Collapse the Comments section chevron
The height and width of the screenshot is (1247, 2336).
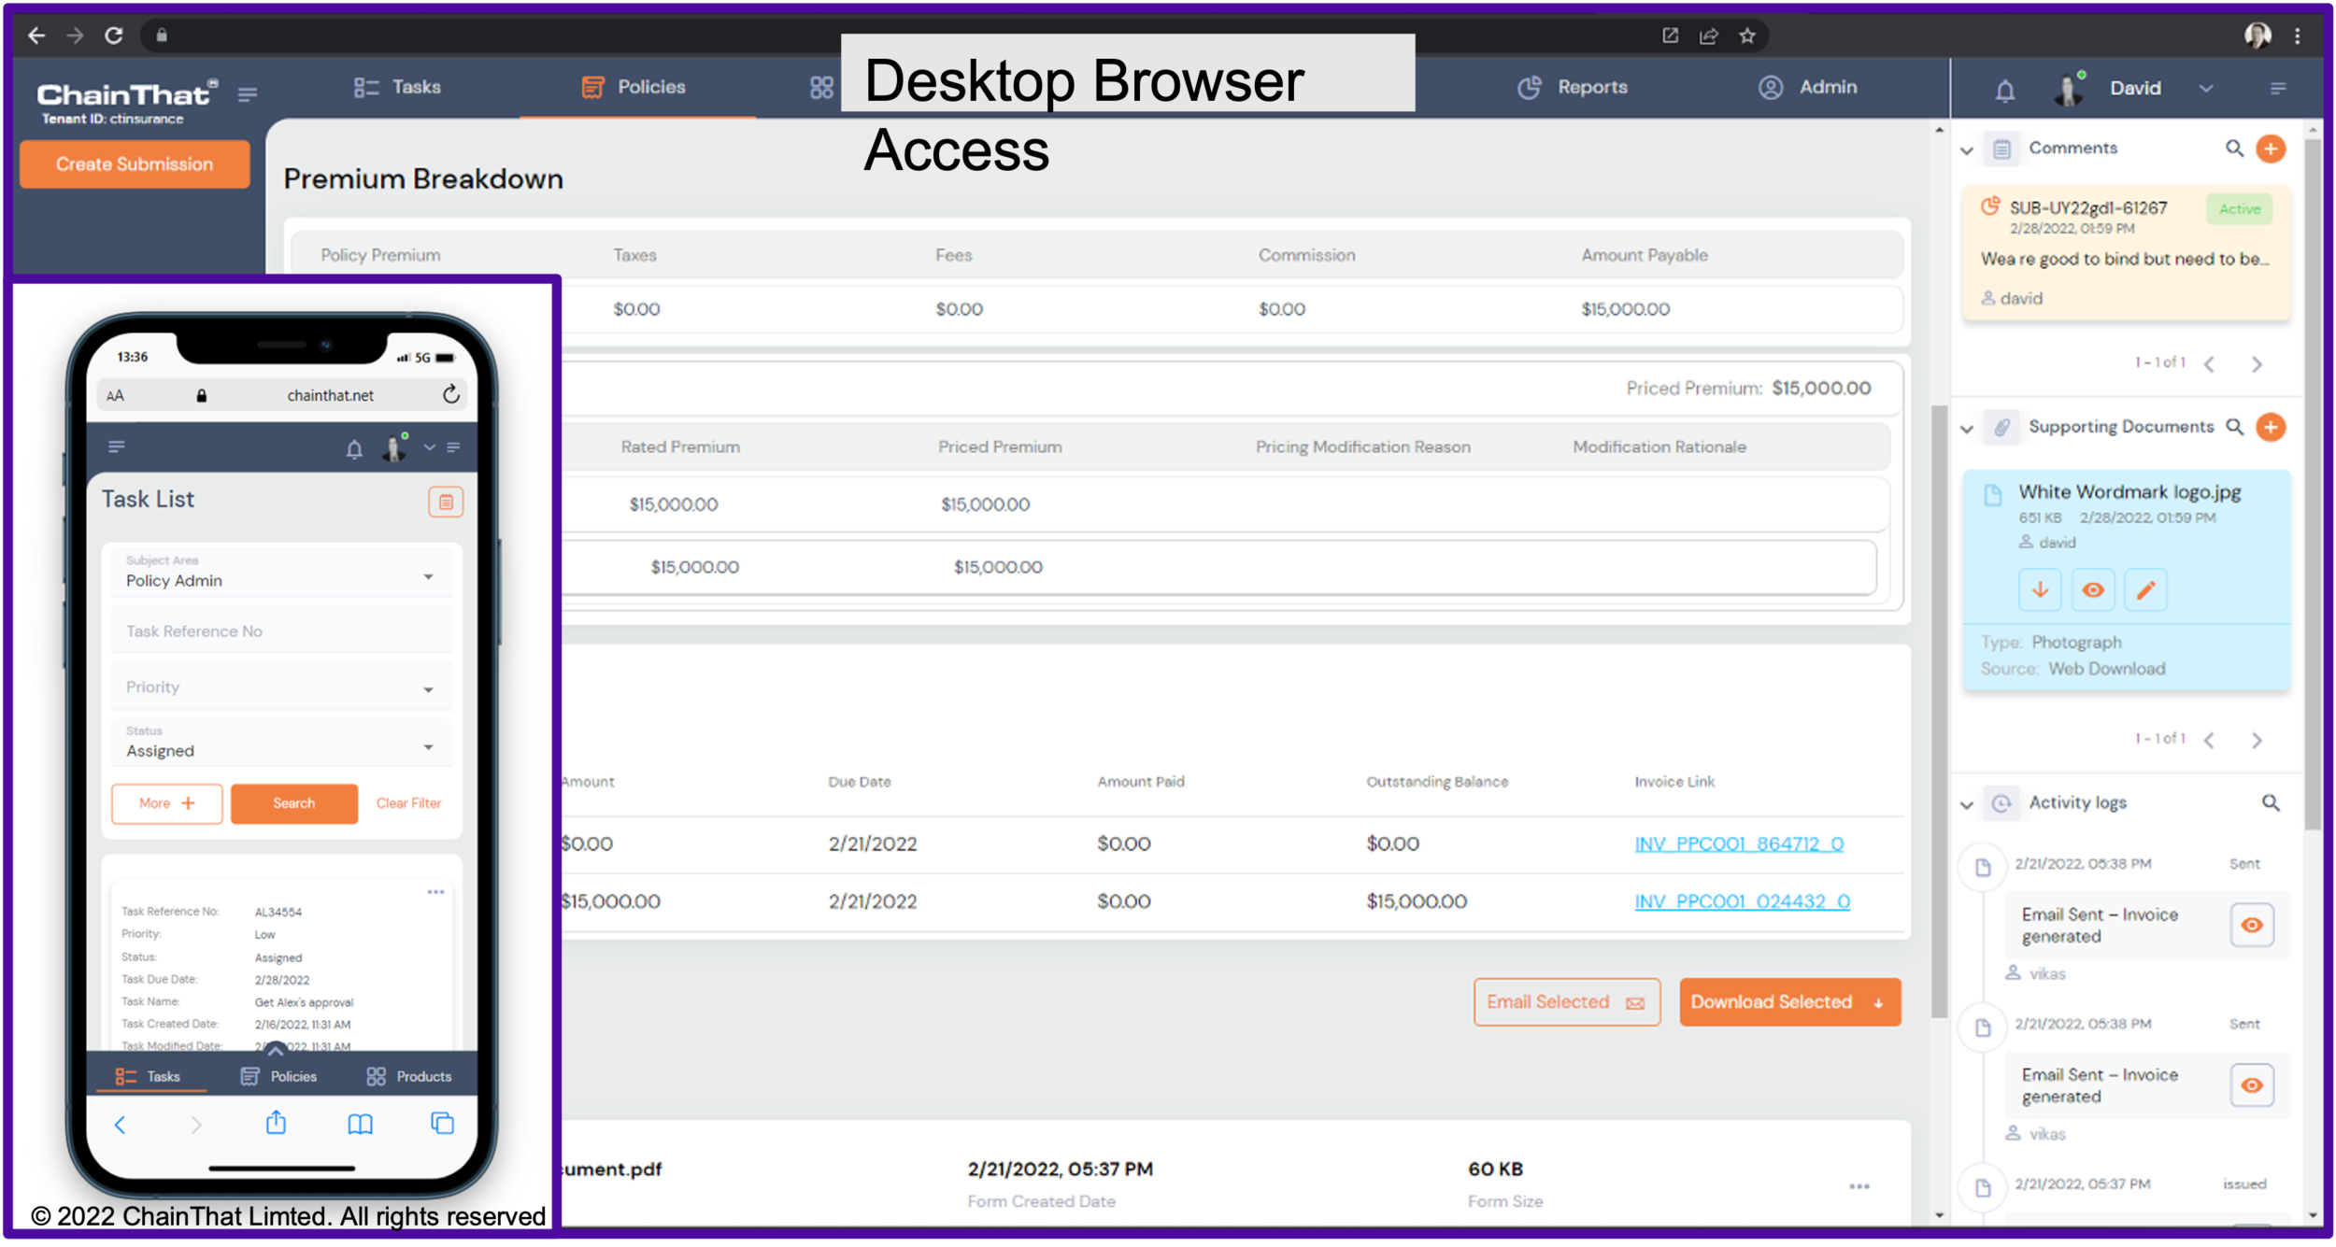coord(1967,149)
